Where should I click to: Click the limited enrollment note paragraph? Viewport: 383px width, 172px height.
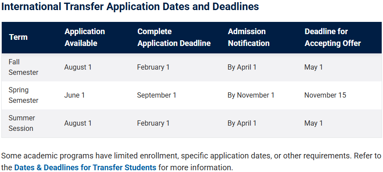tap(191, 162)
